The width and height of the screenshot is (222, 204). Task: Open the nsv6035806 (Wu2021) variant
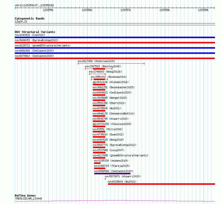click(x=107, y=108)
